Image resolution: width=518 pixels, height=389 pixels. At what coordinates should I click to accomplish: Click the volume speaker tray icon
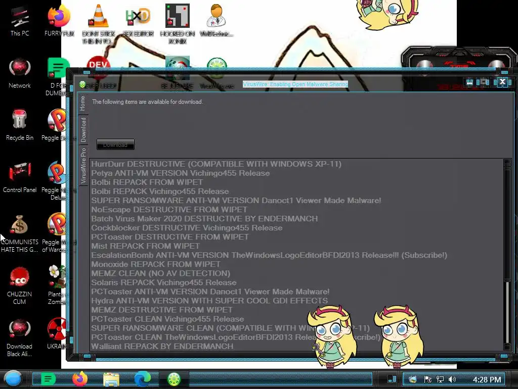point(452,379)
